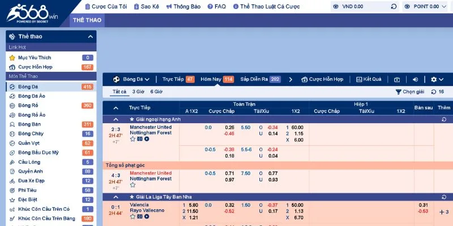Favorite the Valencia match star

[133, 216]
